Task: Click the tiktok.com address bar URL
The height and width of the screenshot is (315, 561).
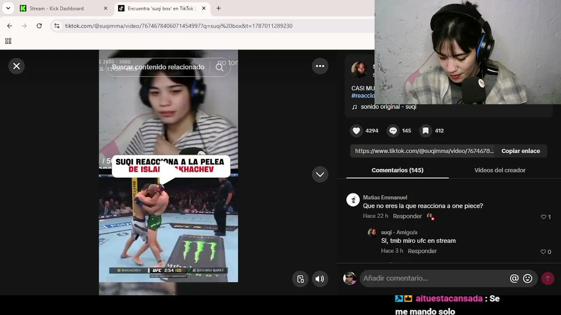Action: [179, 26]
